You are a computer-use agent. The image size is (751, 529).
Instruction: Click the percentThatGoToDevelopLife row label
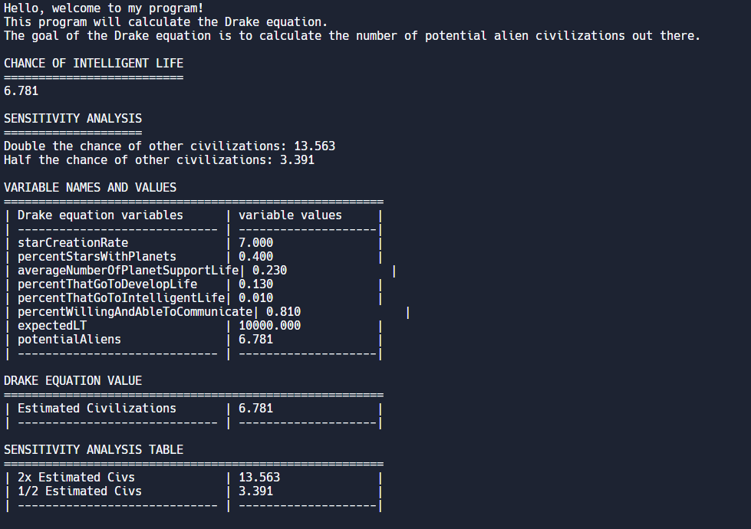point(107,284)
